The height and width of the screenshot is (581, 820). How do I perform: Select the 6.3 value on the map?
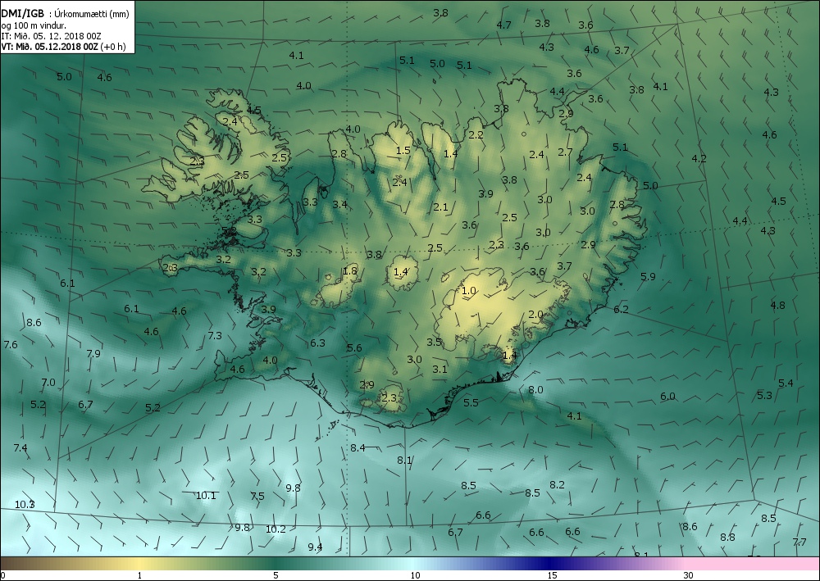(317, 343)
